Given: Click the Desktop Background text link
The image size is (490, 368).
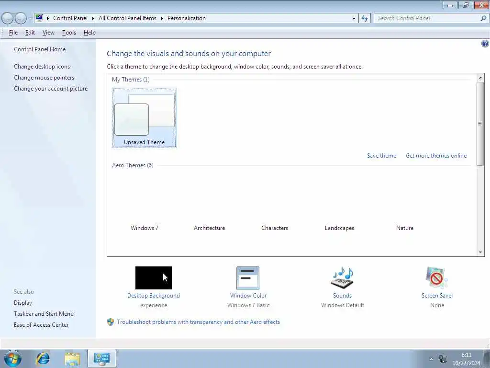Looking at the screenshot, I should pos(154,296).
